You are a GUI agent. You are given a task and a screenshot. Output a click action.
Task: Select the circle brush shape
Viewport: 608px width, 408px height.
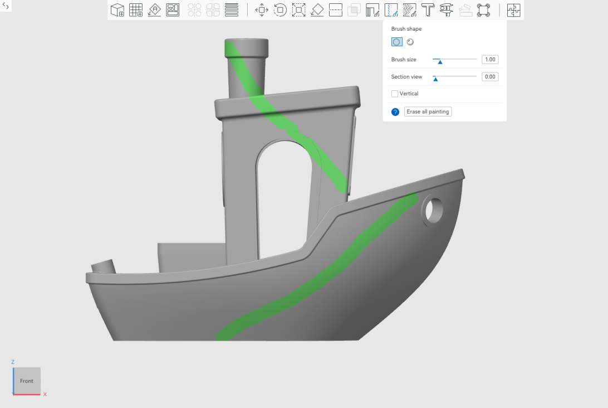396,42
